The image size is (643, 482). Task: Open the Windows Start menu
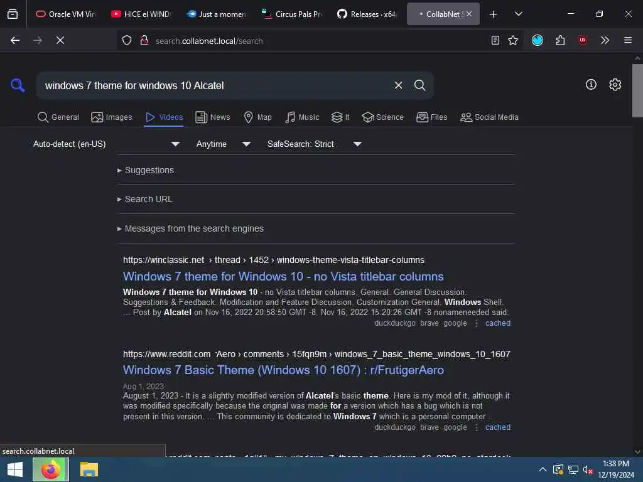click(15, 469)
